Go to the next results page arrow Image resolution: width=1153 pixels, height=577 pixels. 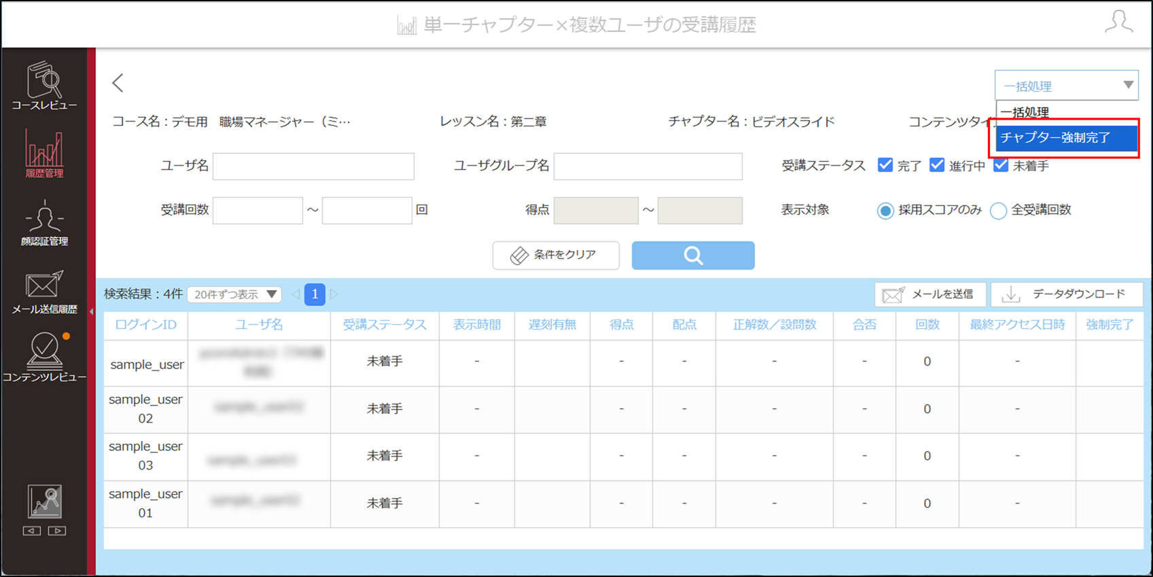[334, 294]
